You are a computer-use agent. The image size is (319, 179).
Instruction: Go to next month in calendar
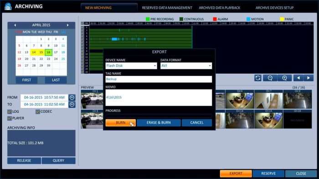[x=68, y=25]
